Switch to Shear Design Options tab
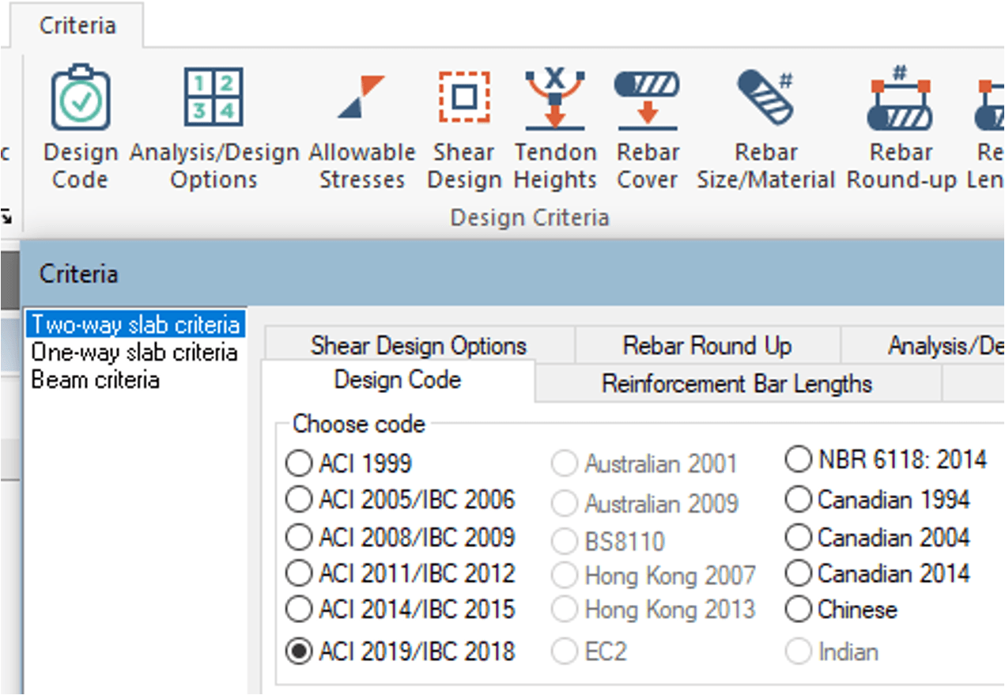Image resolution: width=1005 pixels, height=695 pixels. point(418,346)
